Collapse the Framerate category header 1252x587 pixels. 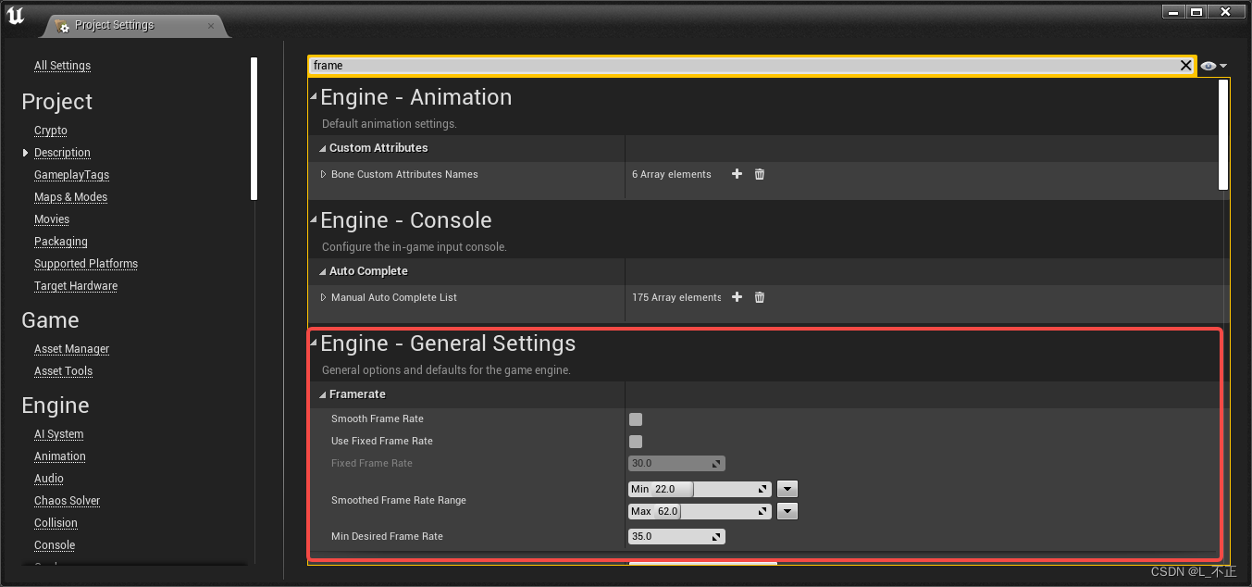click(323, 393)
